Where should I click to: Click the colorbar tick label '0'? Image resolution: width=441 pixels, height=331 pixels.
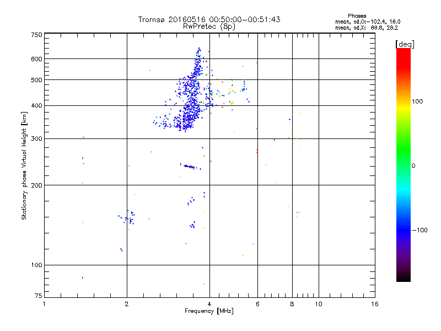click(413, 166)
